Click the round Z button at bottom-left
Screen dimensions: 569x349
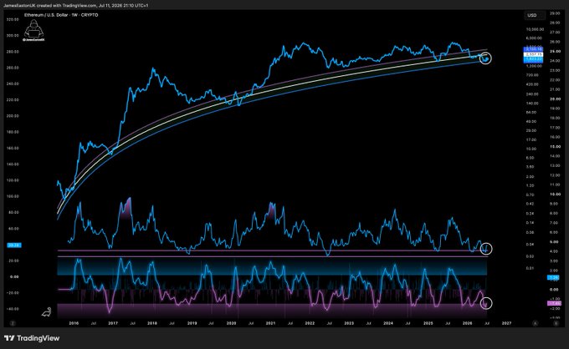point(13,323)
